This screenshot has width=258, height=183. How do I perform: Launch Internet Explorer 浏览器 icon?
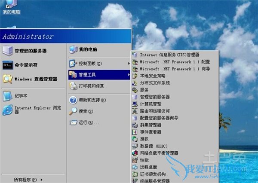tap(8, 110)
